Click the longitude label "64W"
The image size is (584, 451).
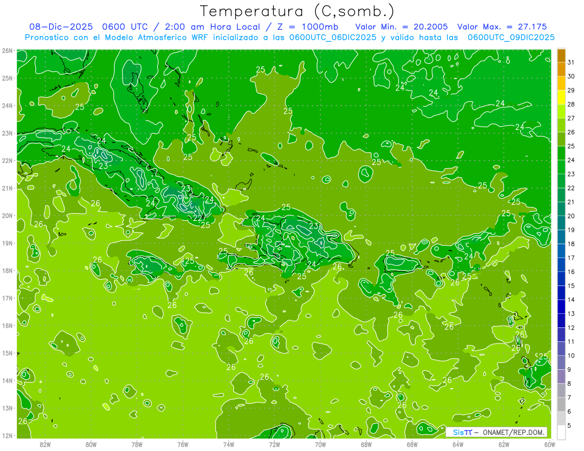[x=458, y=444]
